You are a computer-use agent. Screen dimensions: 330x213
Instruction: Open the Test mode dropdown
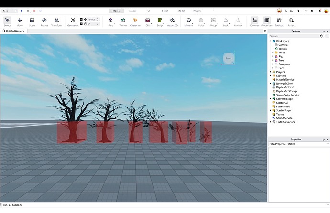pos(10,11)
